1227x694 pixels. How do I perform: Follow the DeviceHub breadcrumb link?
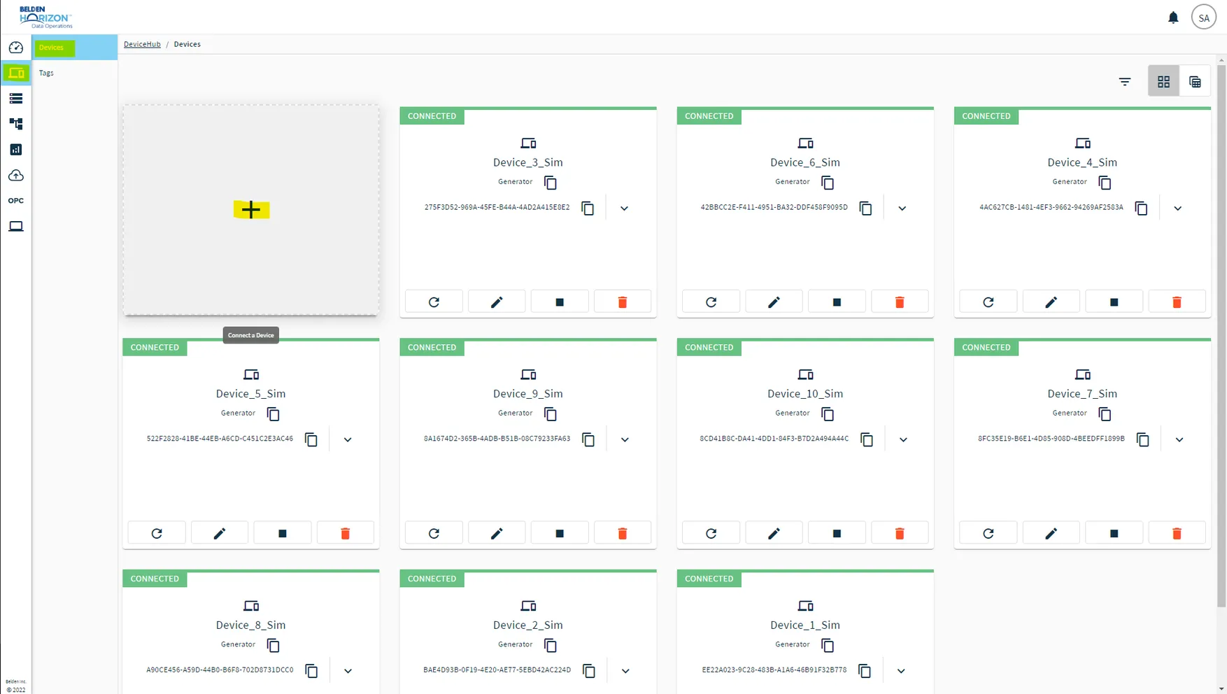point(142,44)
